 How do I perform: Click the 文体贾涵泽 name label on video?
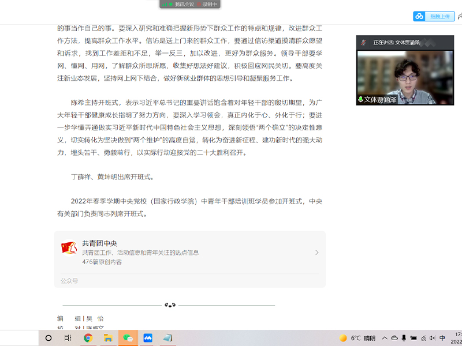click(x=380, y=100)
